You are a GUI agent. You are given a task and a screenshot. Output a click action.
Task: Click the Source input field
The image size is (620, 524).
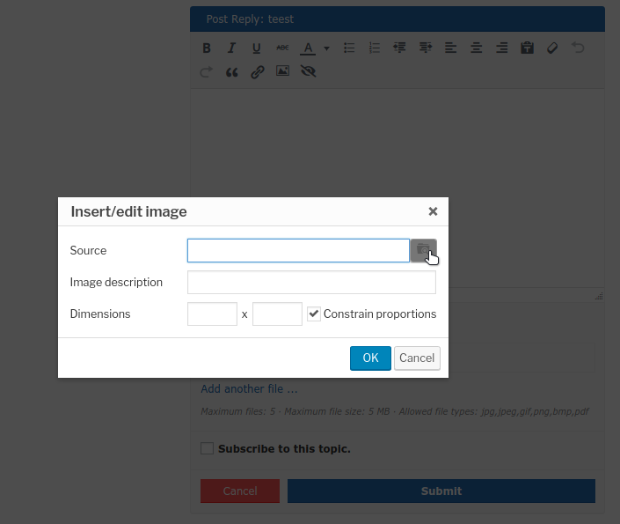[x=298, y=250]
